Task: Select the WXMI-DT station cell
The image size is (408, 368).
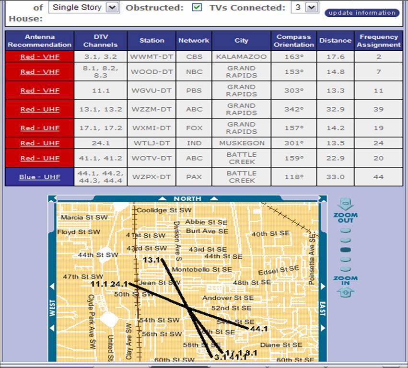Action: (x=152, y=128)
